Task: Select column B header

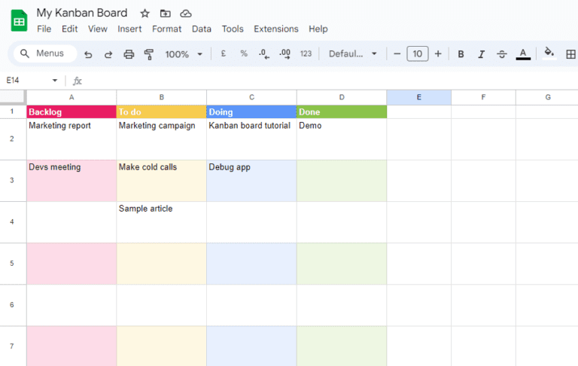Action: tap(162, 97)
